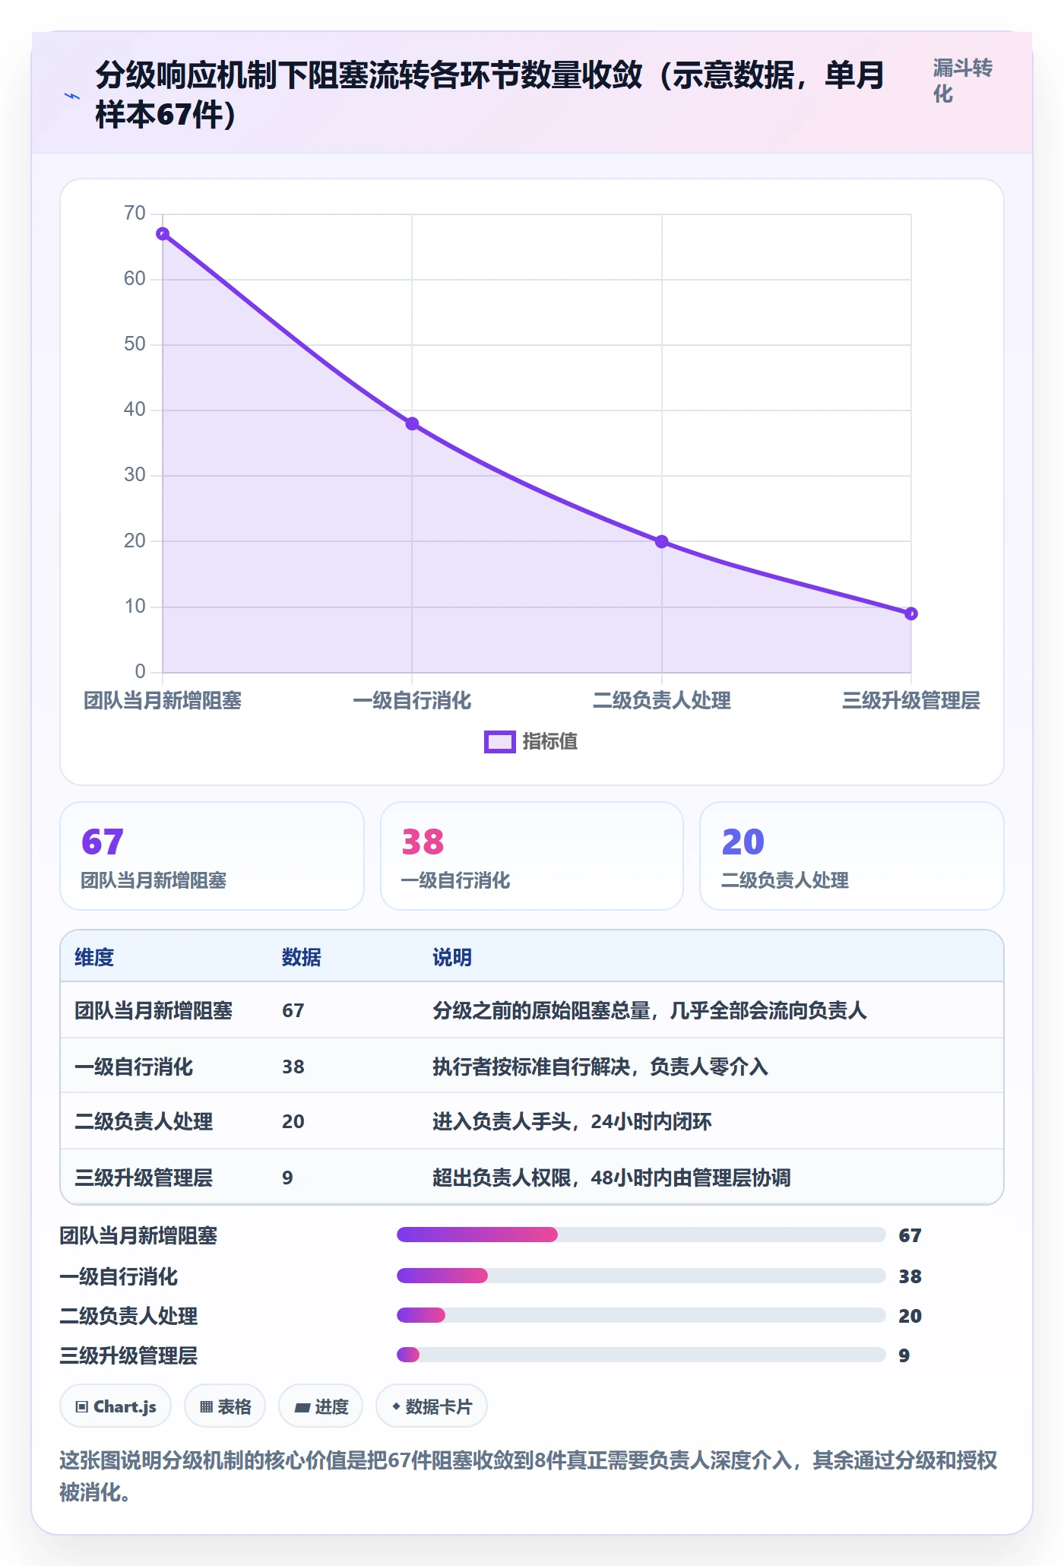Viewport: 1064px width, 1566px height.
Task: Open the 67 团队当月新增阻塞 data card
Action: pos(212,856)
